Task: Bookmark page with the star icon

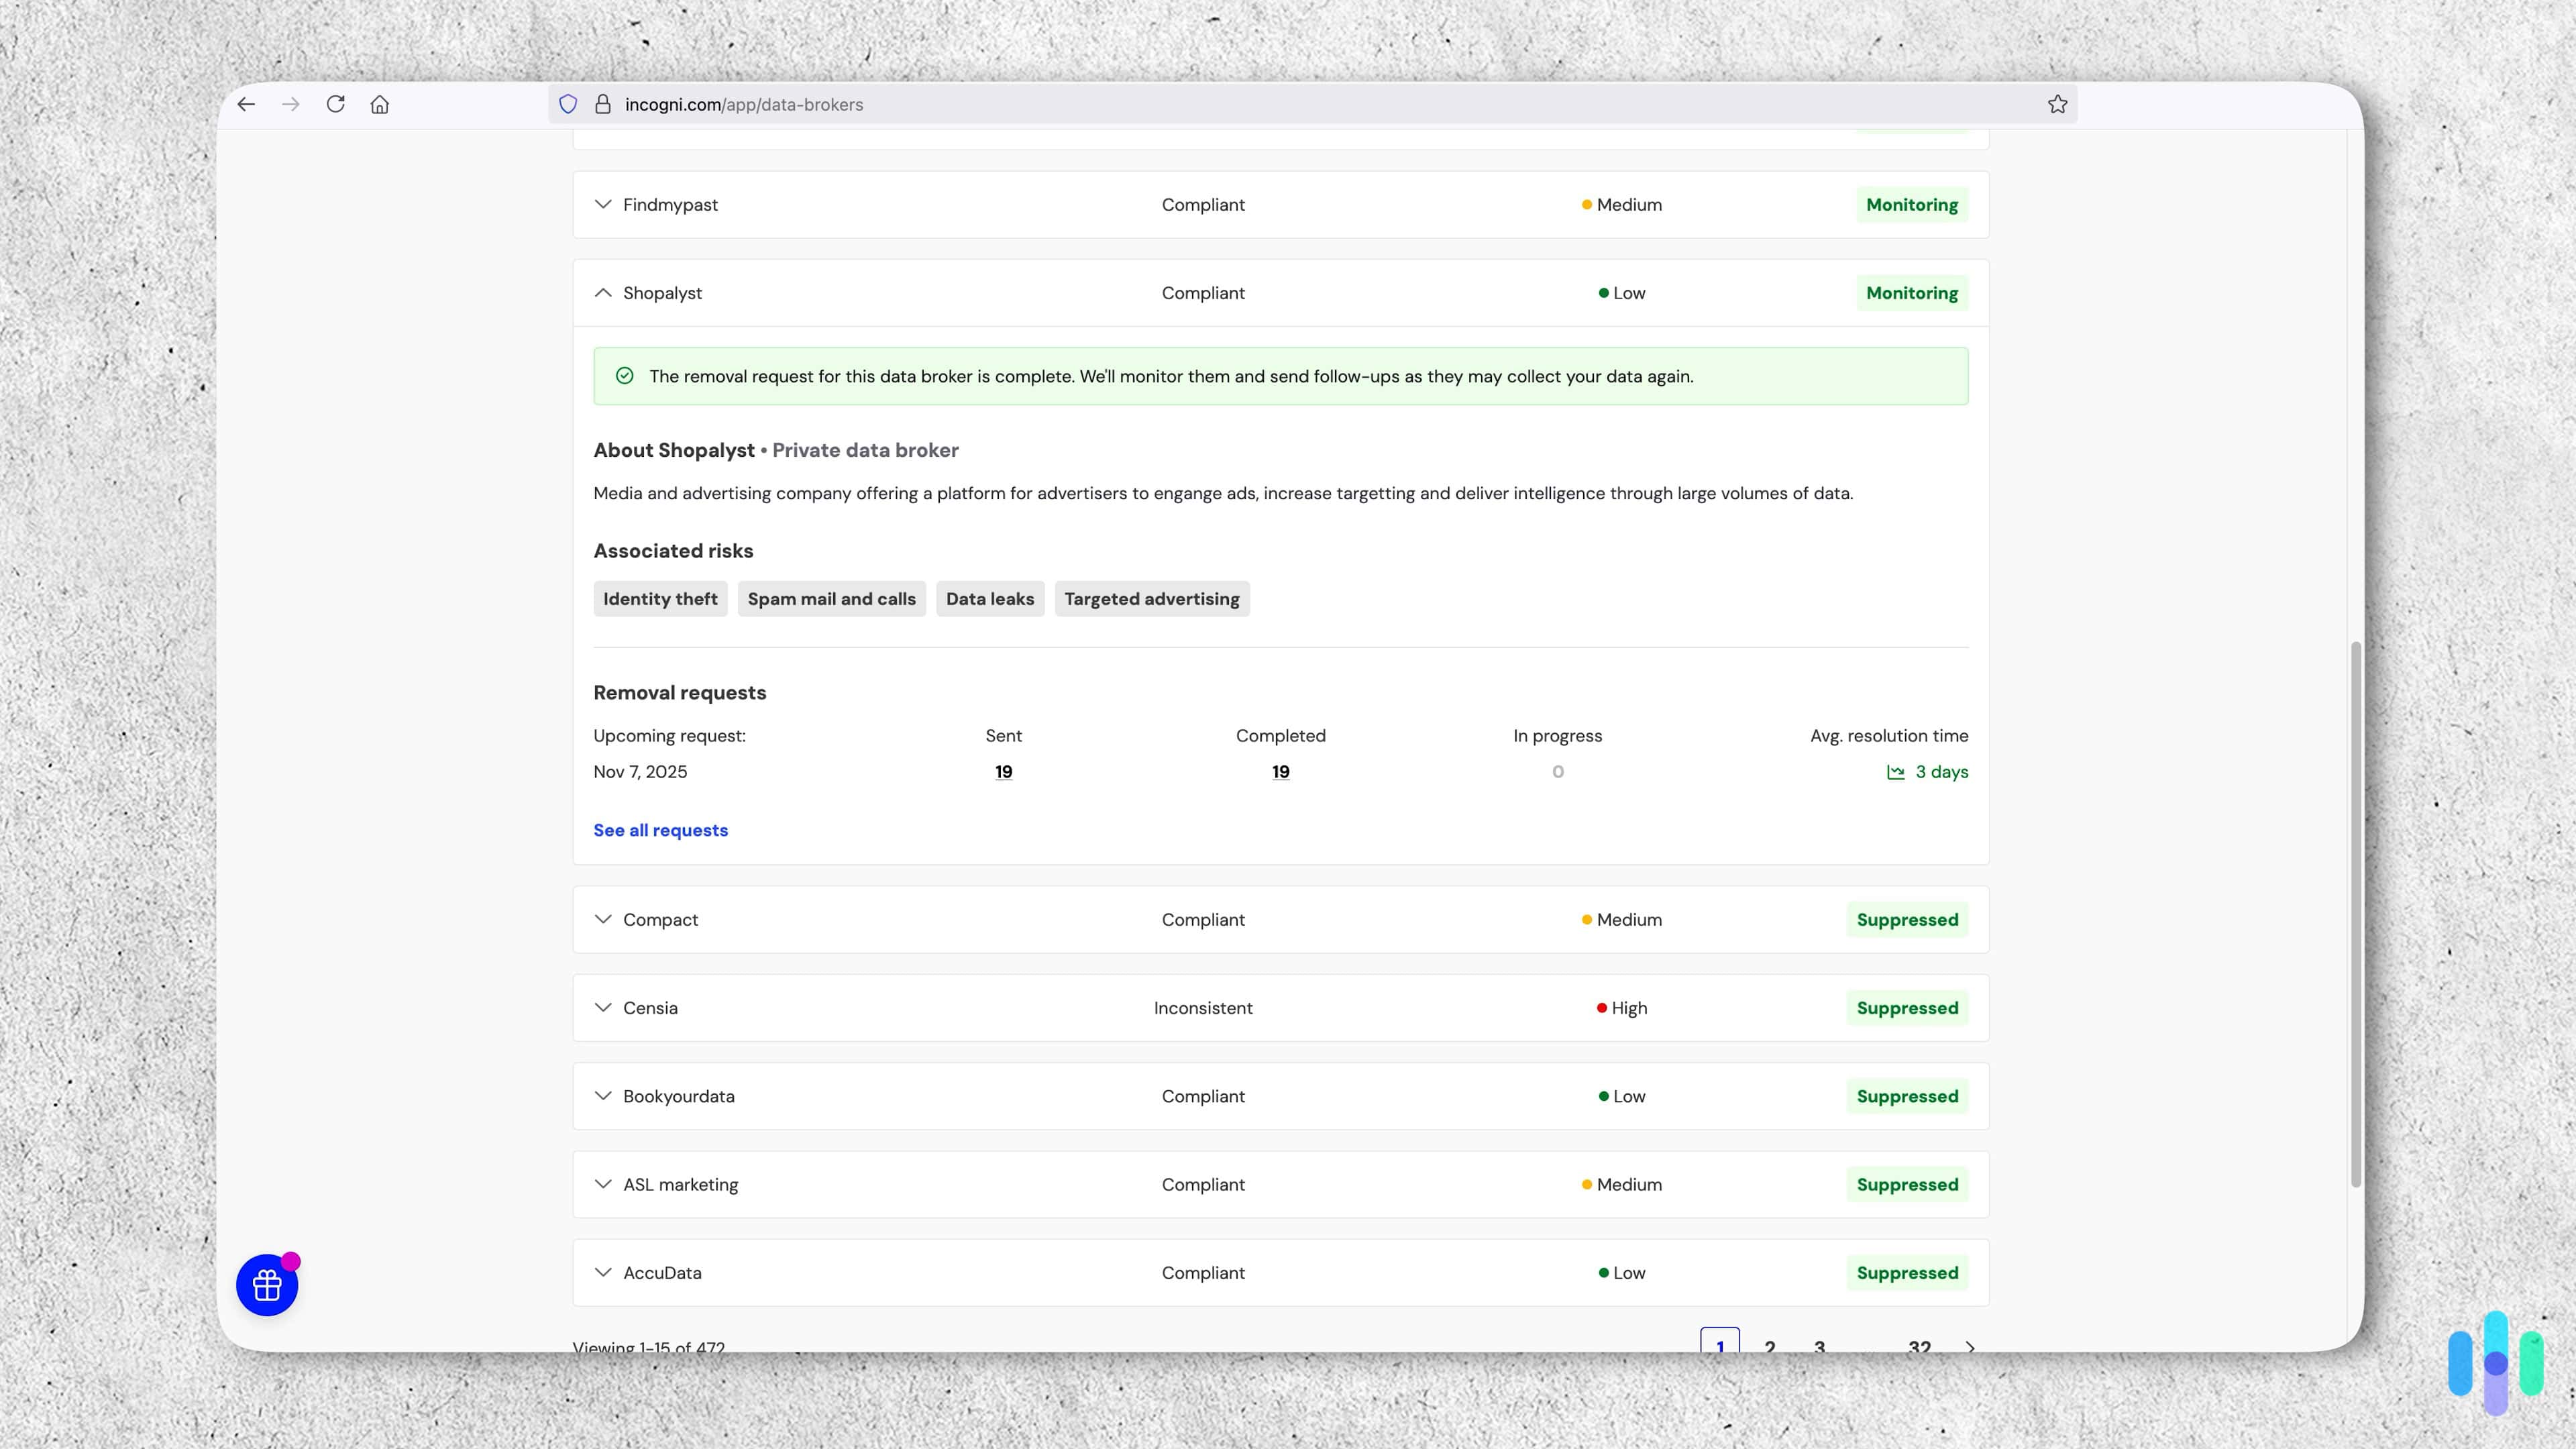Action: (2057, 104)
